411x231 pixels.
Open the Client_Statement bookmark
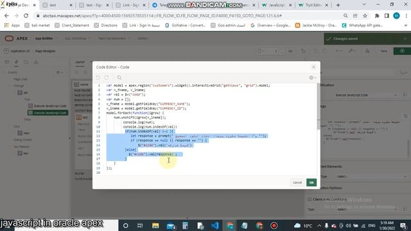(72, 26)
